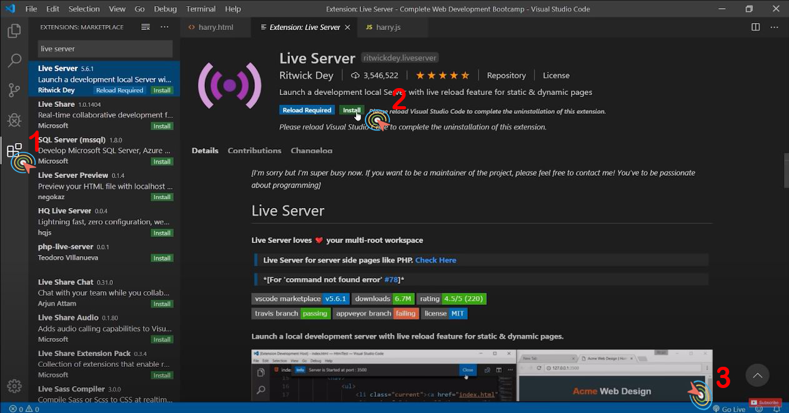
Task: Click the publisher name Ritwick Dey
Action: coord(306,76)
